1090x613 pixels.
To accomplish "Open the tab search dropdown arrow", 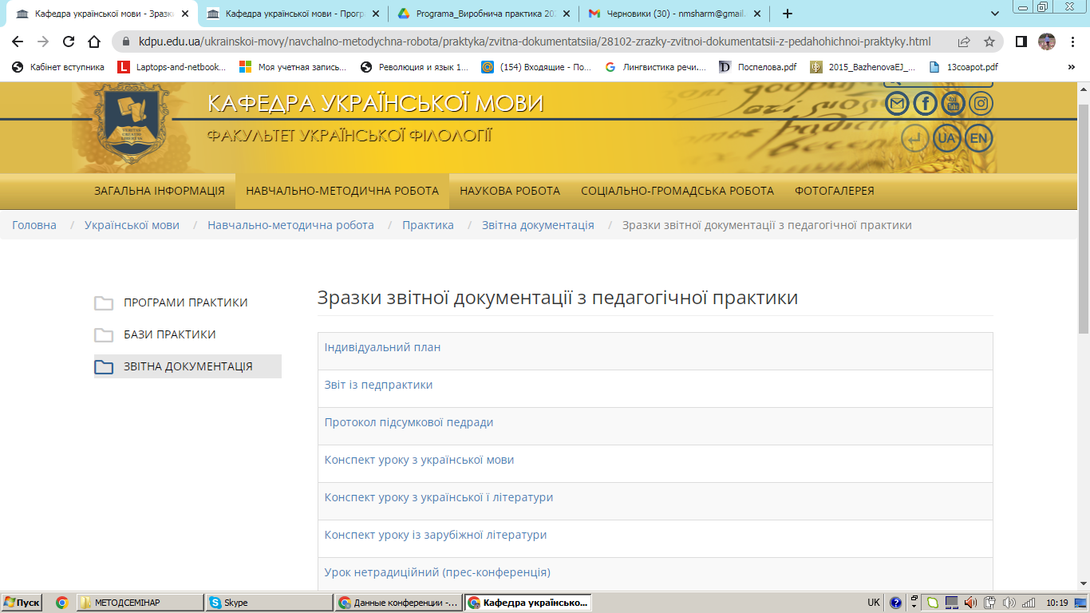I will coord(995,14).
